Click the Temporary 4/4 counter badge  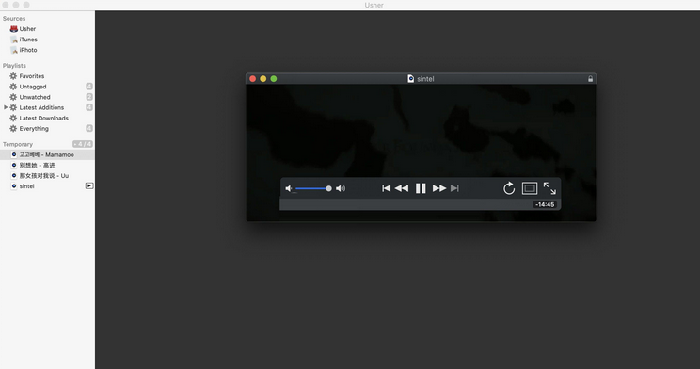(x=83, y=144)
